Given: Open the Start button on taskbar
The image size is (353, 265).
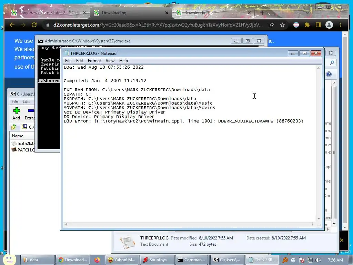Looking at the screenshot, I should coord(9,260).
